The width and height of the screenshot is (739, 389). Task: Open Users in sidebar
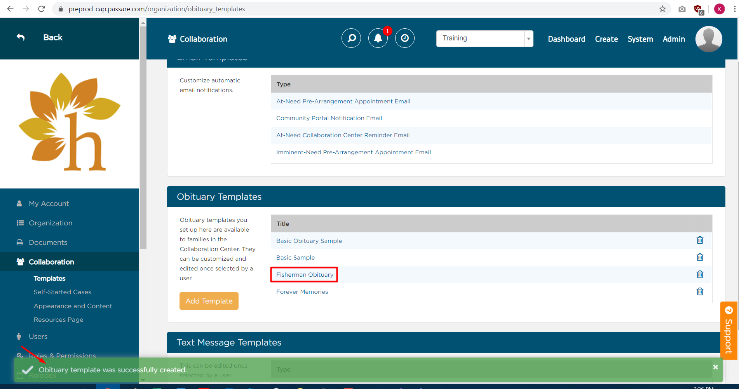click(x=38, y=337)
